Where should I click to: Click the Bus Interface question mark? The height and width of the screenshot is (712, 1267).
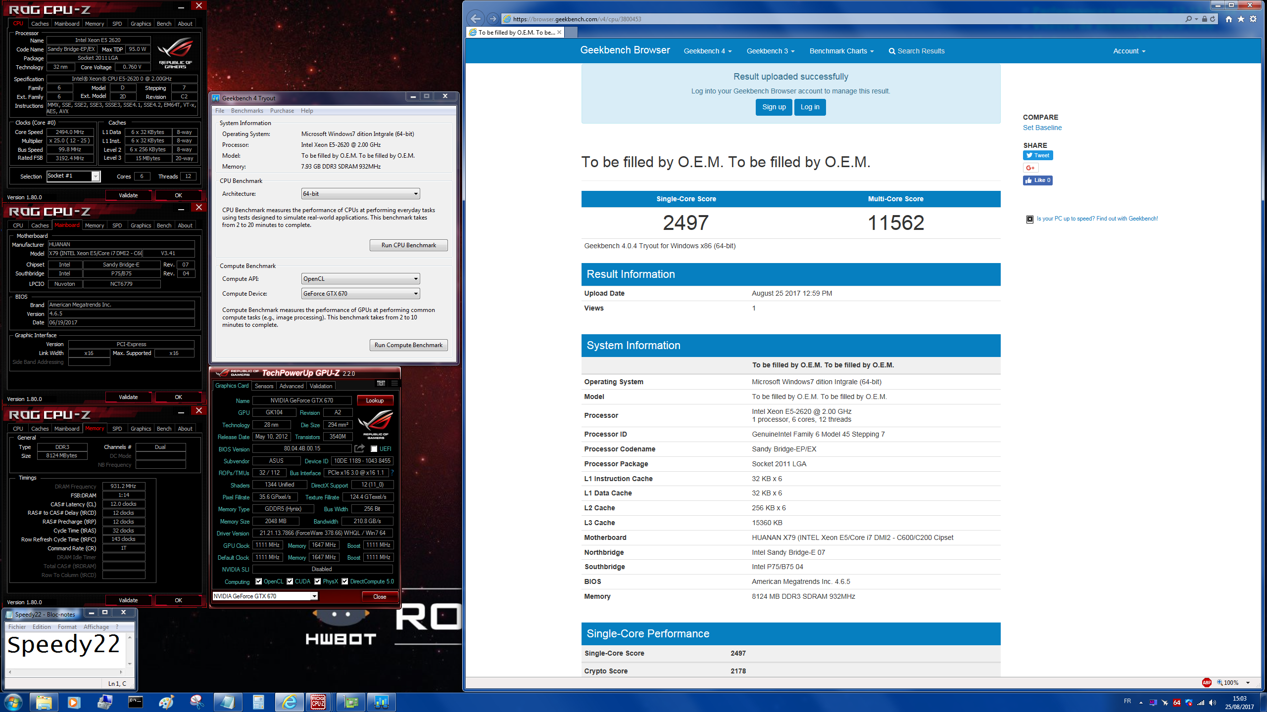point(392,473)
